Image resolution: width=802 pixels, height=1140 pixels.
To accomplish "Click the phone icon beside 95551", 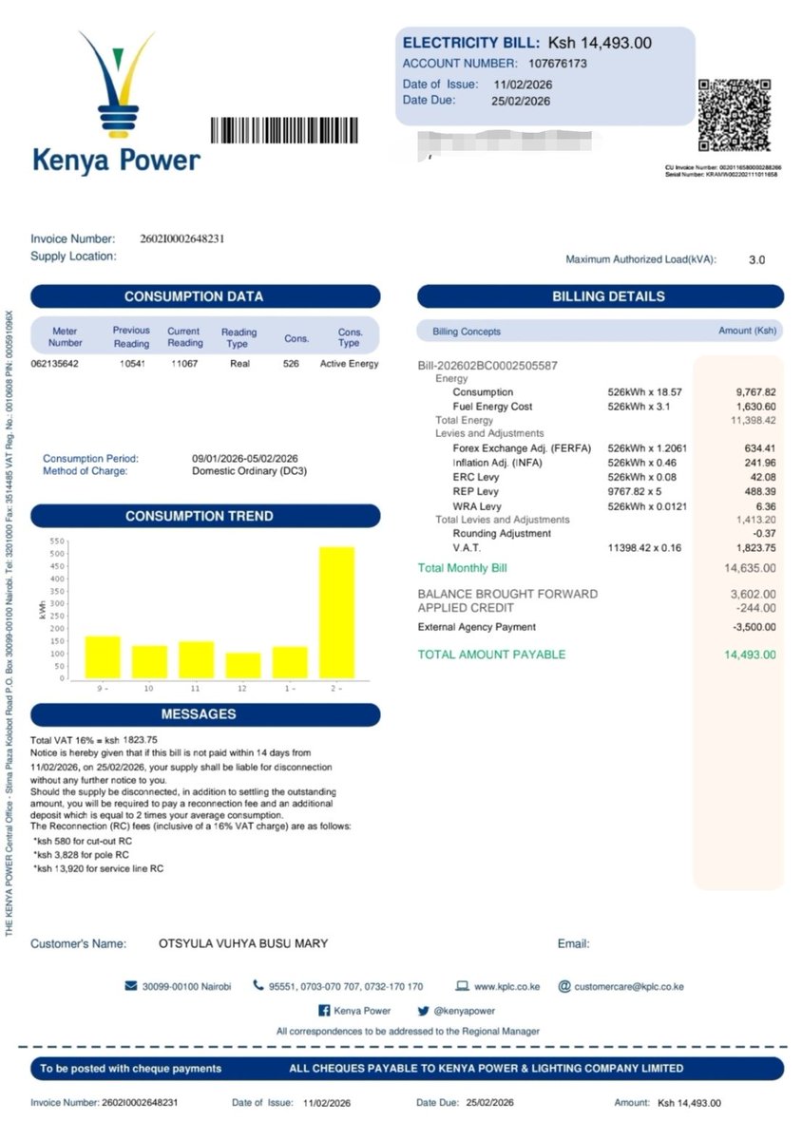I will click(258, 986).
